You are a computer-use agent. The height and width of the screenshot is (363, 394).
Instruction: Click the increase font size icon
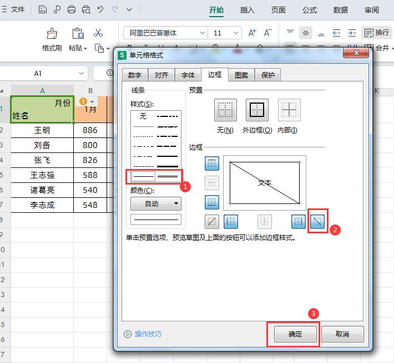252,33
